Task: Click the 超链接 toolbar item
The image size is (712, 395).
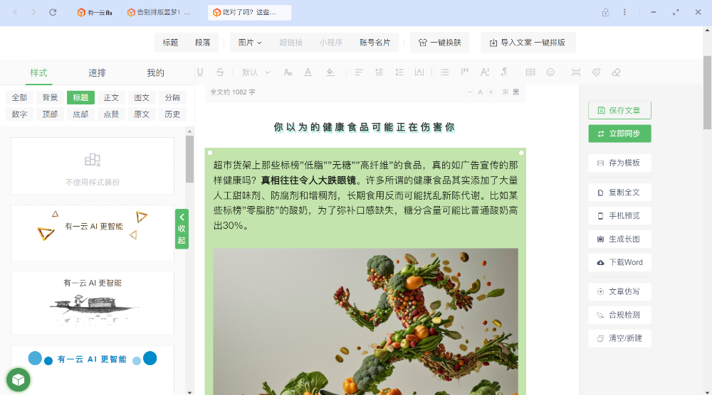Action: coord(290,43)
